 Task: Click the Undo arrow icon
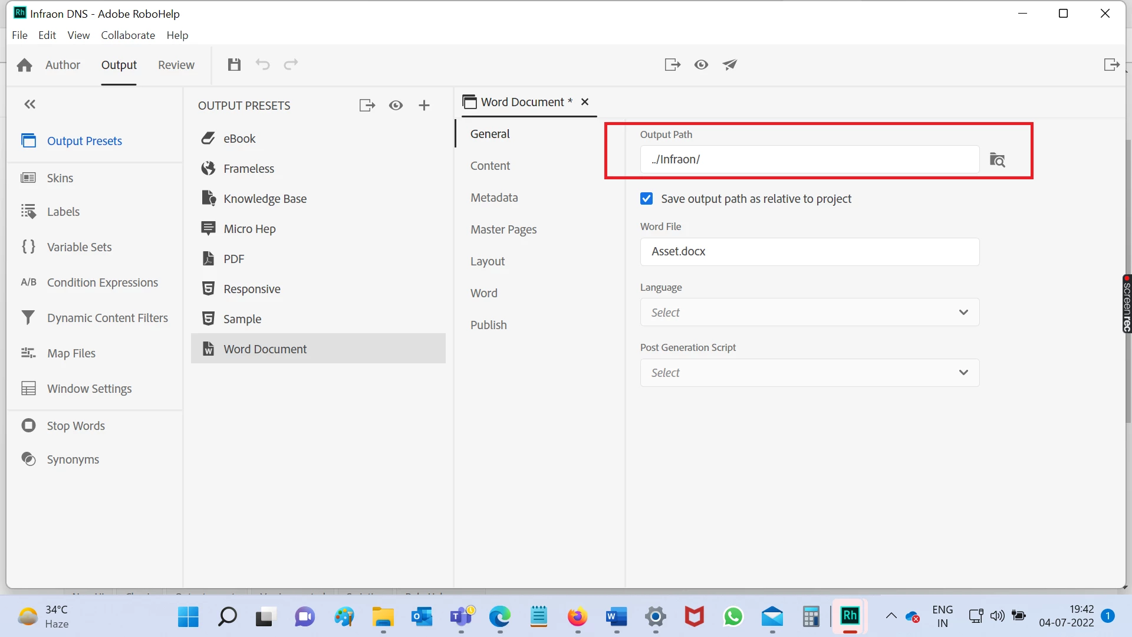[262, 65]
